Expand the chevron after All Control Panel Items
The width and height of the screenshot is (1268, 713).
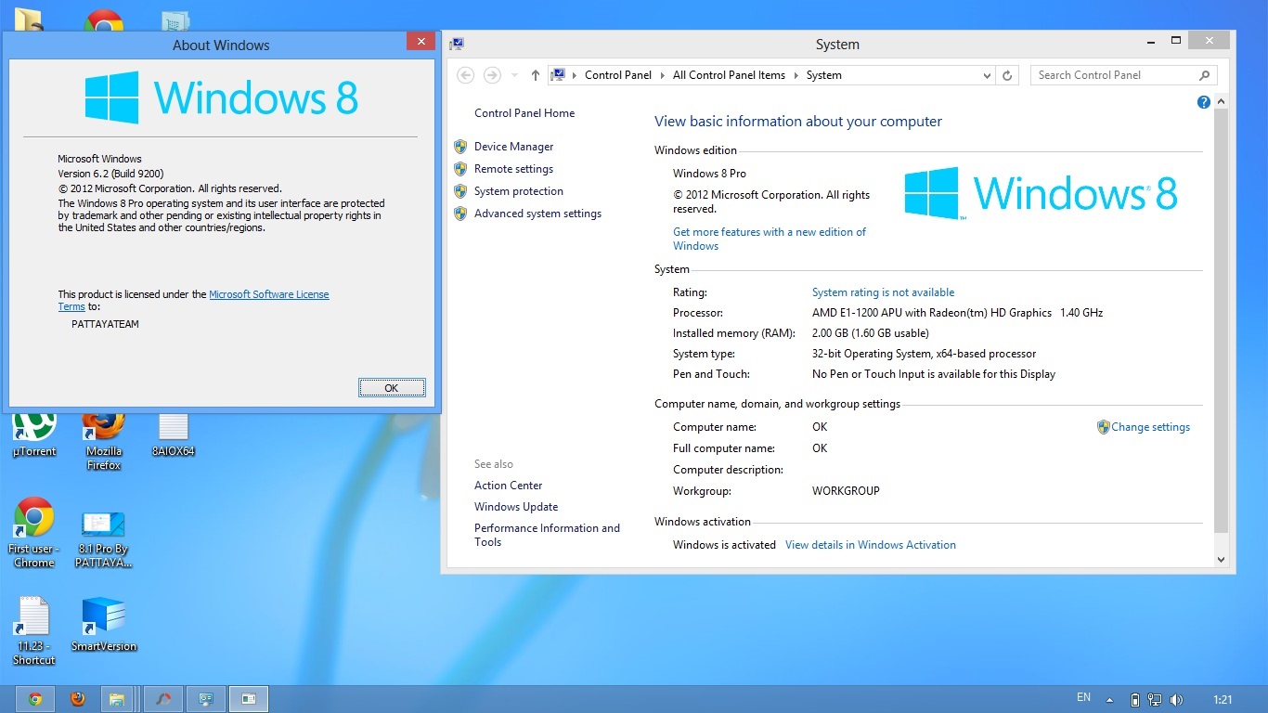796,75
